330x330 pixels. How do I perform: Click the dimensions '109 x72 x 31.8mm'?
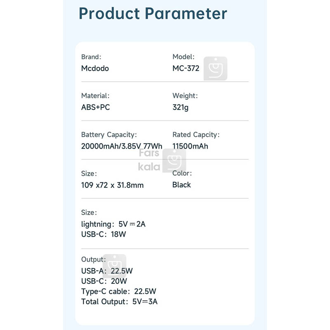coord(112,185)
